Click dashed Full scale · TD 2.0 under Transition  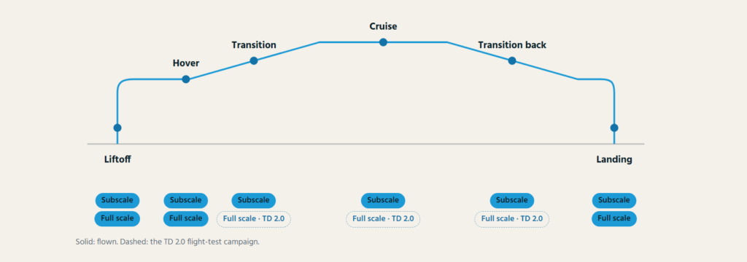click(x=254, y=219)
